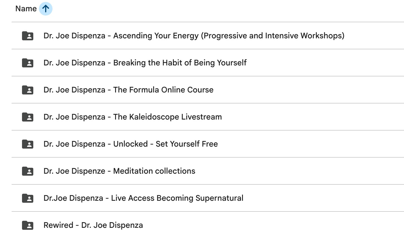This screenshot has height=236, width=404.
Task: Click the Kaleidoscope Livestream folder icon
Action: (27, 117)
